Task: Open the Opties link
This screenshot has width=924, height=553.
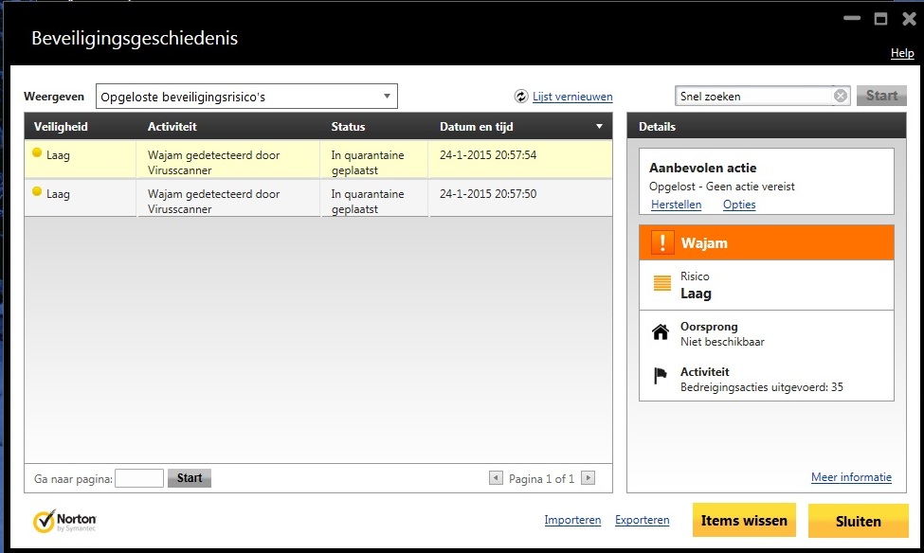Action: [x=739, y=205]
